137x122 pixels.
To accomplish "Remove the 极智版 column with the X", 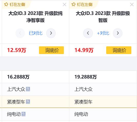I will click(x=132, y=4).
